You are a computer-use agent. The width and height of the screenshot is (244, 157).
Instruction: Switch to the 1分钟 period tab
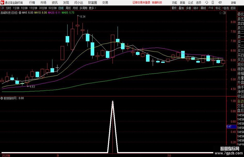coord(16,8)
